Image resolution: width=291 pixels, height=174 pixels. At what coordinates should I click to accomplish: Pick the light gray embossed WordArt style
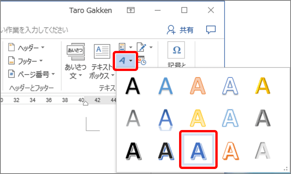262,151
